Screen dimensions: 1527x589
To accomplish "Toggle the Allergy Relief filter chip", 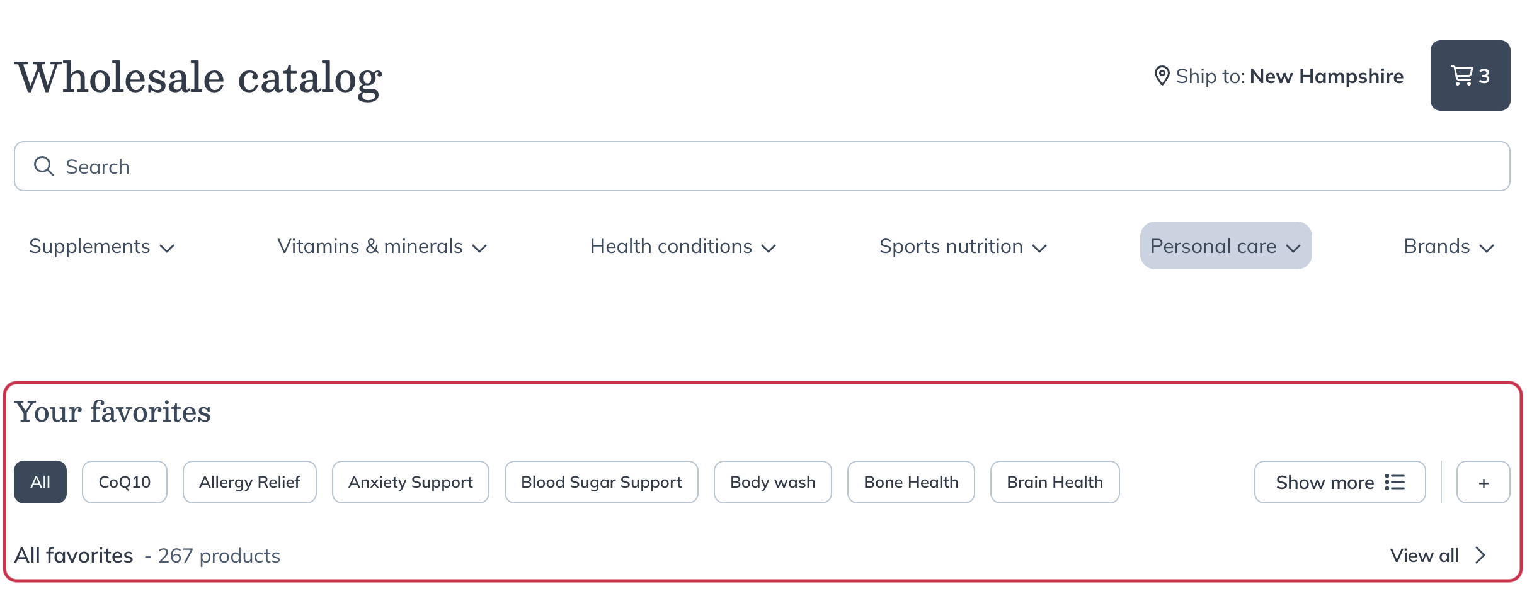I will pos(249,482).
